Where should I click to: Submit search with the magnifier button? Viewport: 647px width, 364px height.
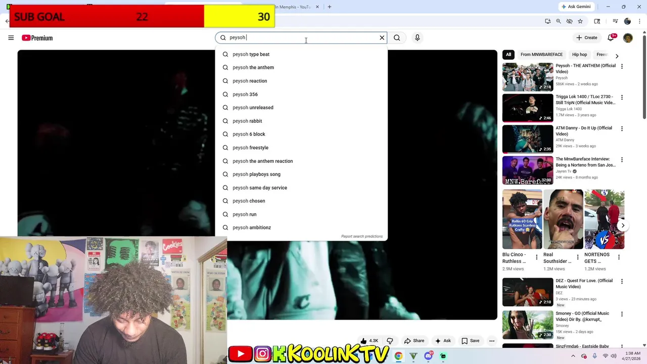click(397, 37)
